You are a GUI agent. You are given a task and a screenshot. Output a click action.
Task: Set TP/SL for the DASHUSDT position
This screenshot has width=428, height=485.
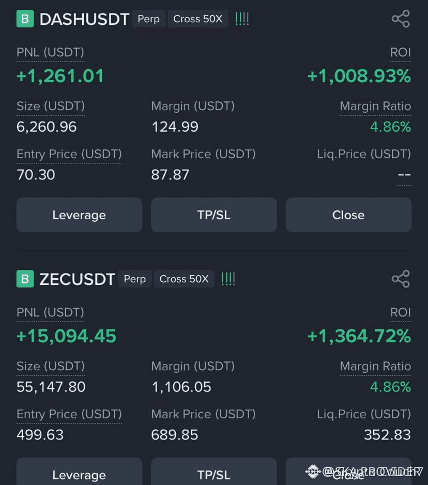[x=213, y=215]
